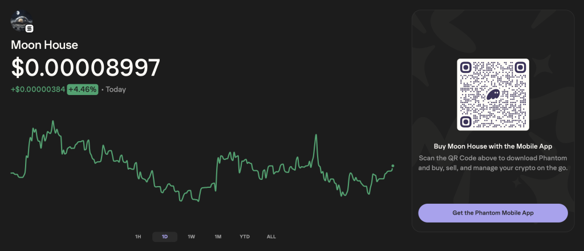Click the green +4.46% change badge

pyautogui.click(x=83, y=89)
